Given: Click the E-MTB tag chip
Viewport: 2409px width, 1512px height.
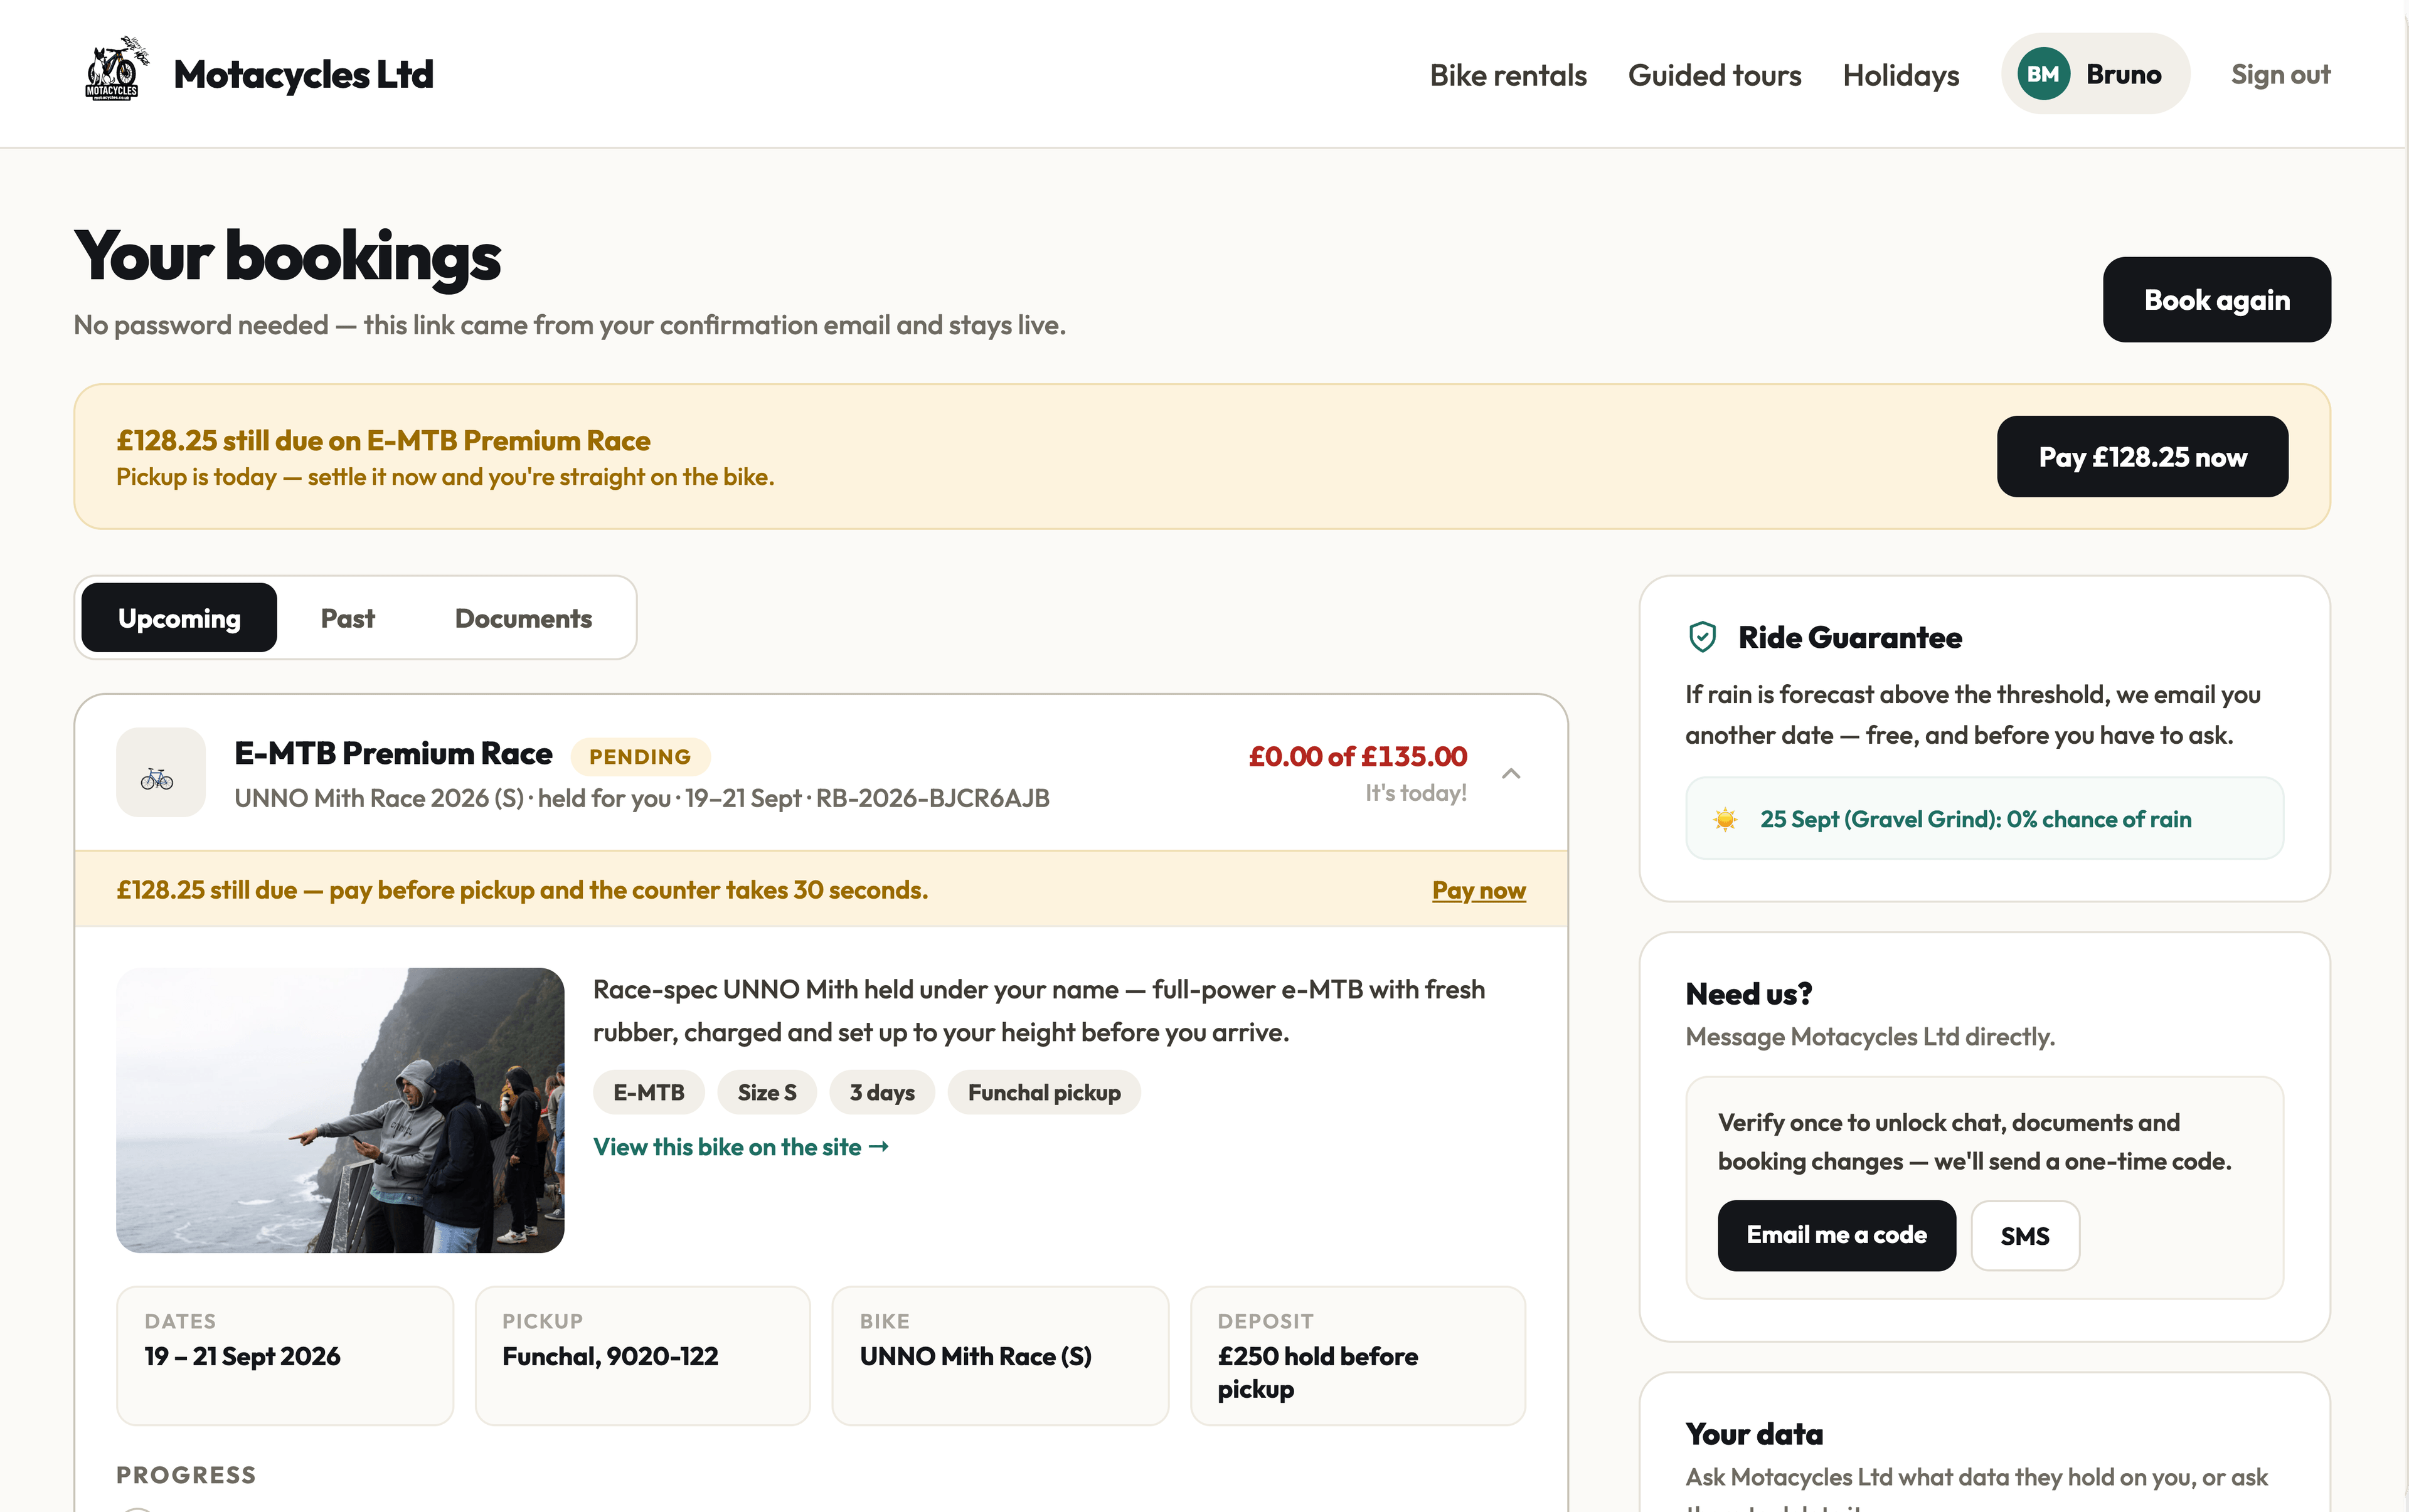Looking at the screenshot, I should (648, 1092).
